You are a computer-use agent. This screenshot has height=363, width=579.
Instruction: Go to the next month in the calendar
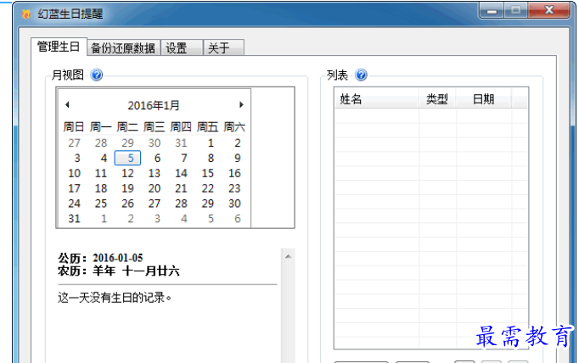pos(241,105)
